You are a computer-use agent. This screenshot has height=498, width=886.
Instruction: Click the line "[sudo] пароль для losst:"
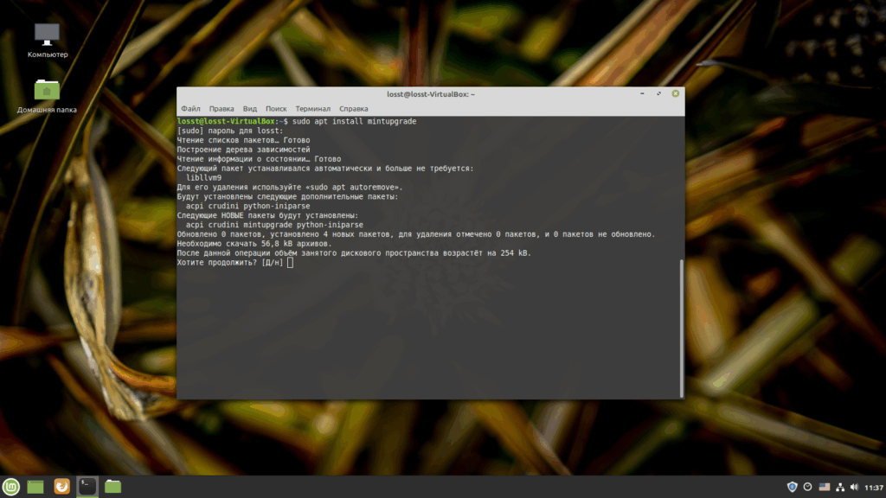click(230, 131)
